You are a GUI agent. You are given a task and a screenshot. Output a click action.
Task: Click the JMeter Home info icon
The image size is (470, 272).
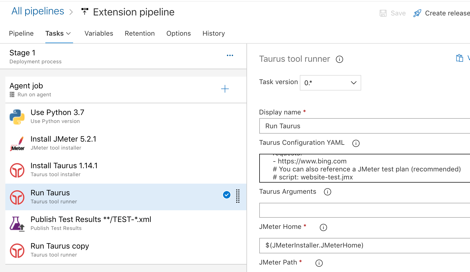[x=323, y=228]
